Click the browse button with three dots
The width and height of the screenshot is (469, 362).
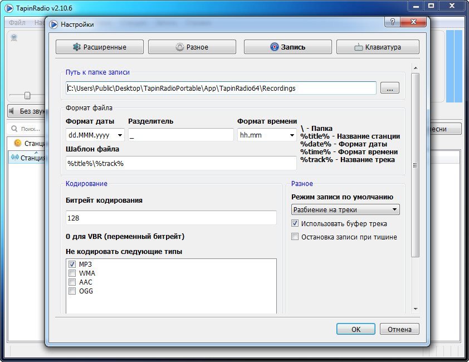coord(389,88)
